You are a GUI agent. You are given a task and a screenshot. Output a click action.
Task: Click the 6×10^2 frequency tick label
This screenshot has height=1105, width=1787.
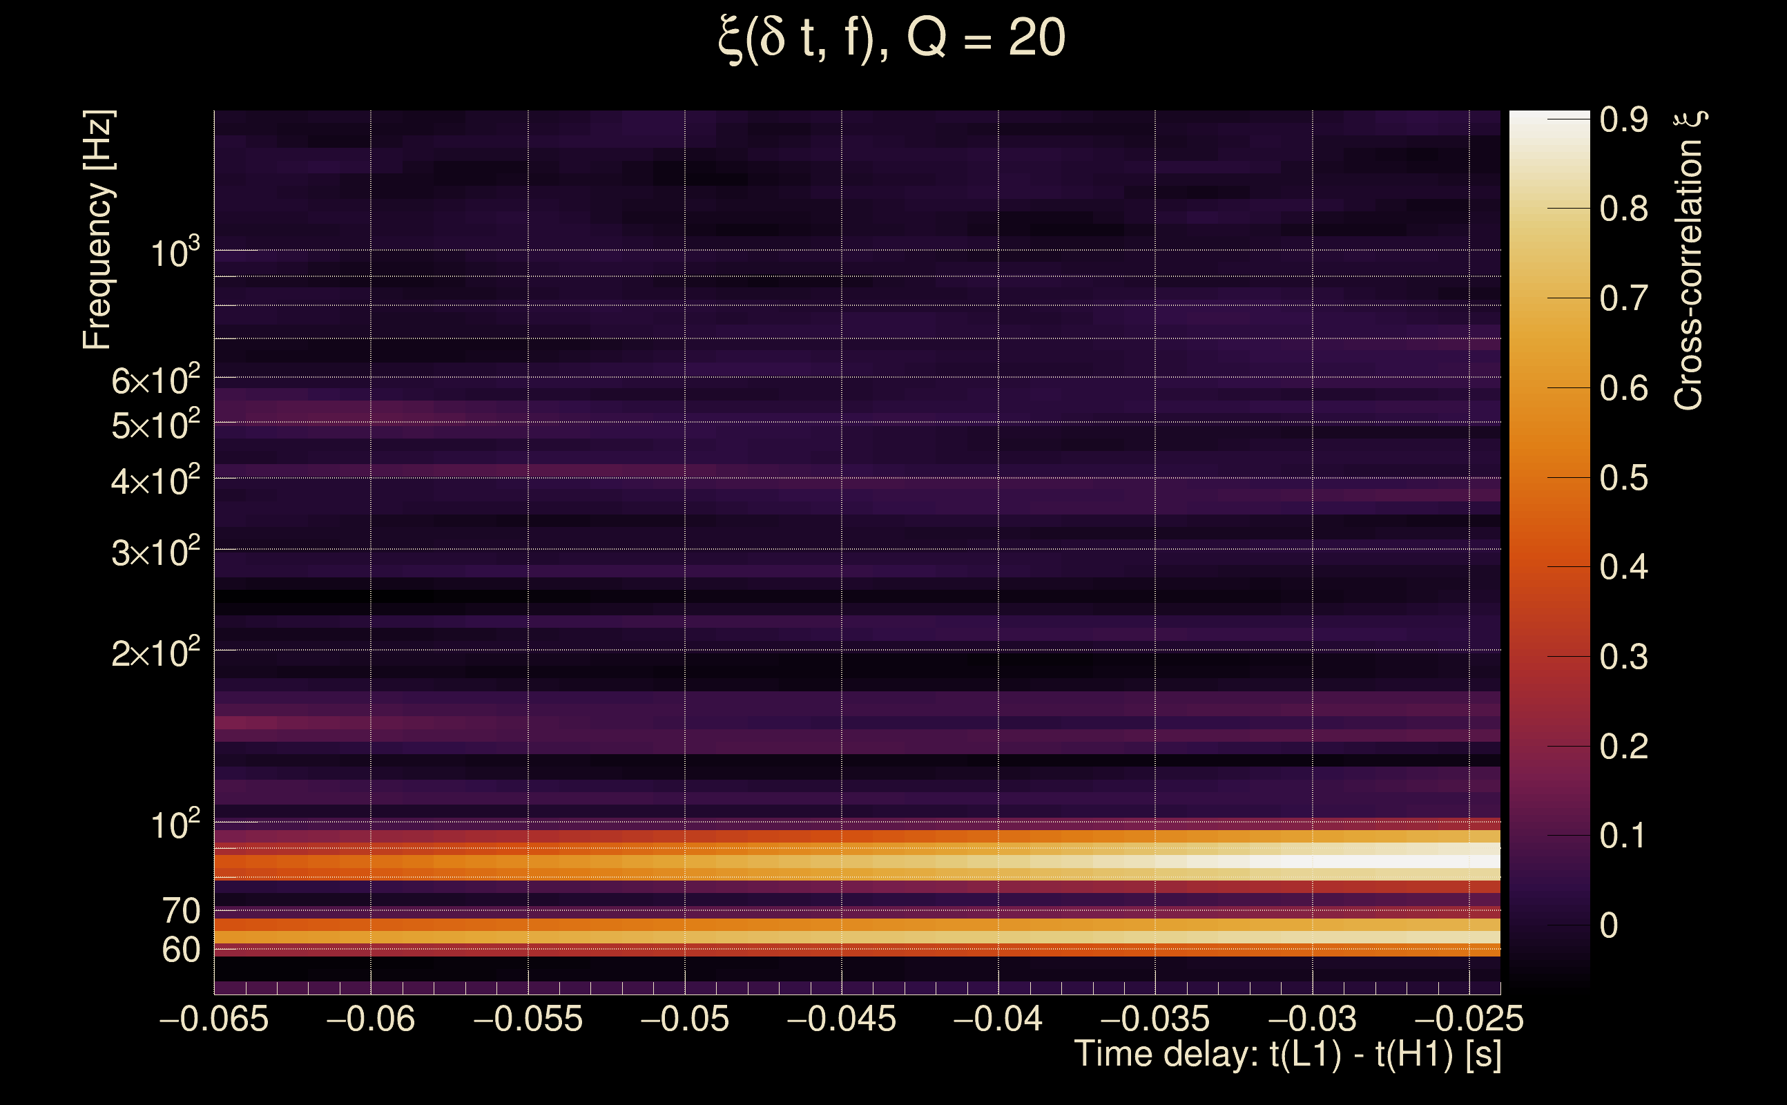point(155,380)
